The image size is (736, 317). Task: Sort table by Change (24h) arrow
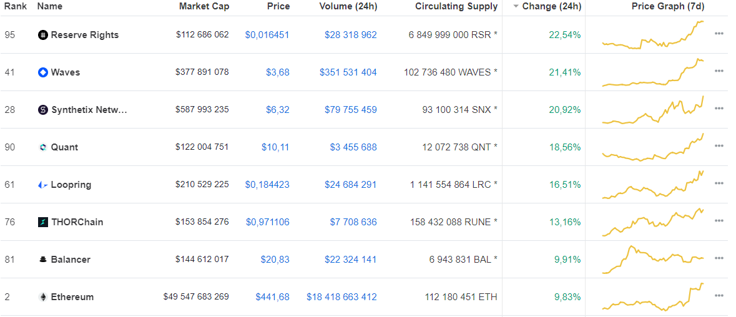[516, 7]
